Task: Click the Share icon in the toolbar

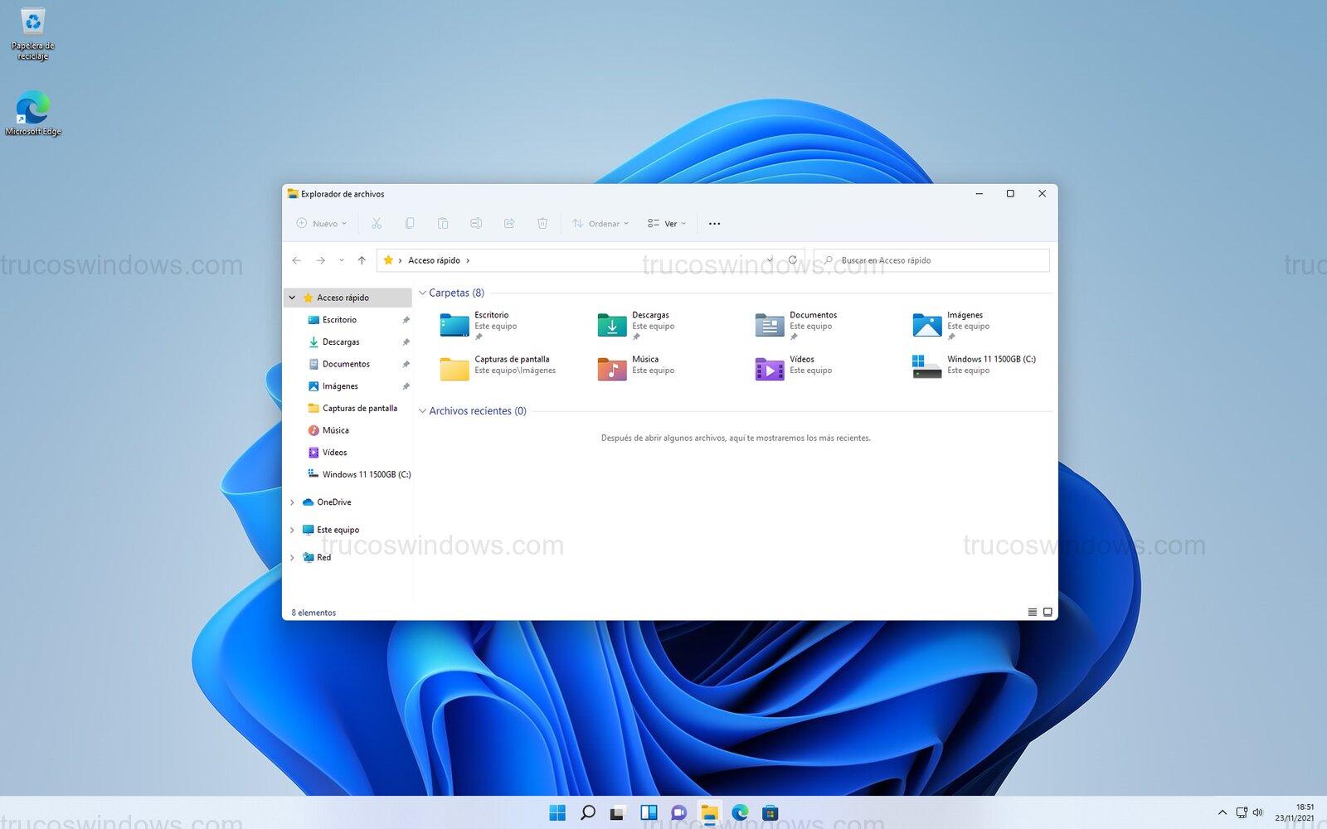Action: coord(509,223)
